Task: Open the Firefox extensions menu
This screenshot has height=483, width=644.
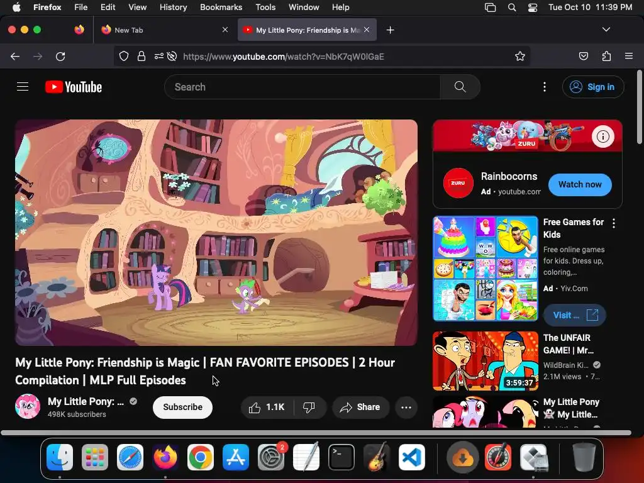Action: (x=607, y=56)
